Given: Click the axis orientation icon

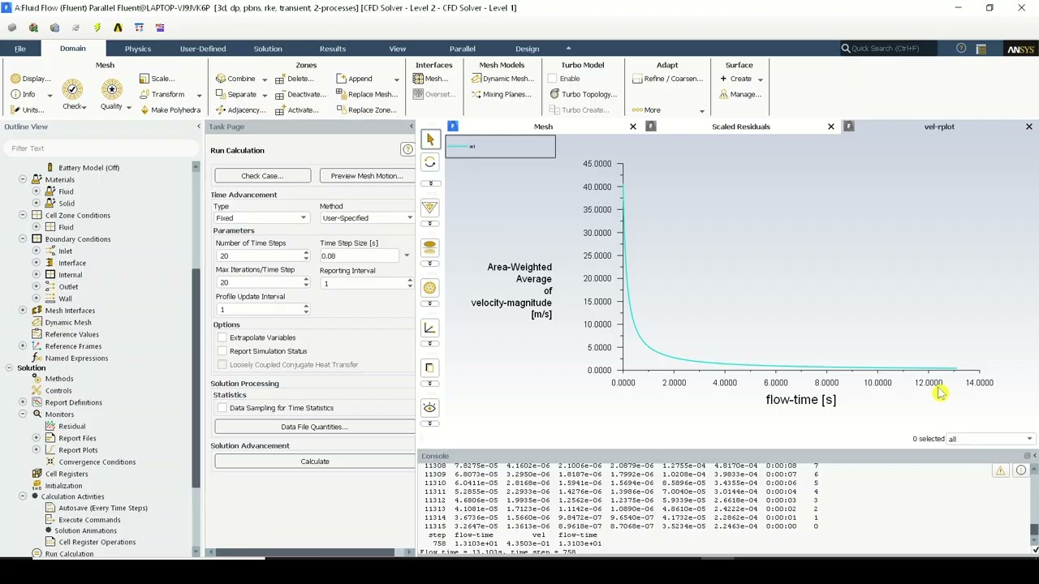Looking at the screenshot, I should coord(430,328).
